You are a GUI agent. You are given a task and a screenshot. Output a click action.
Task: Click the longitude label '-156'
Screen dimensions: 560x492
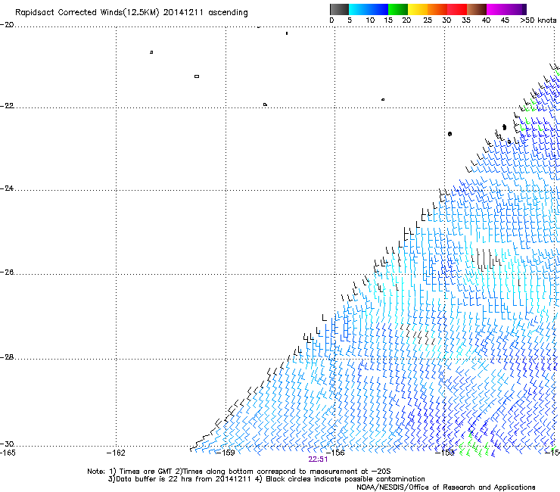[x=335, y=453]
